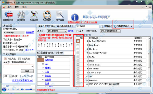Check the box for Mr Taxi song

[78, 41]
